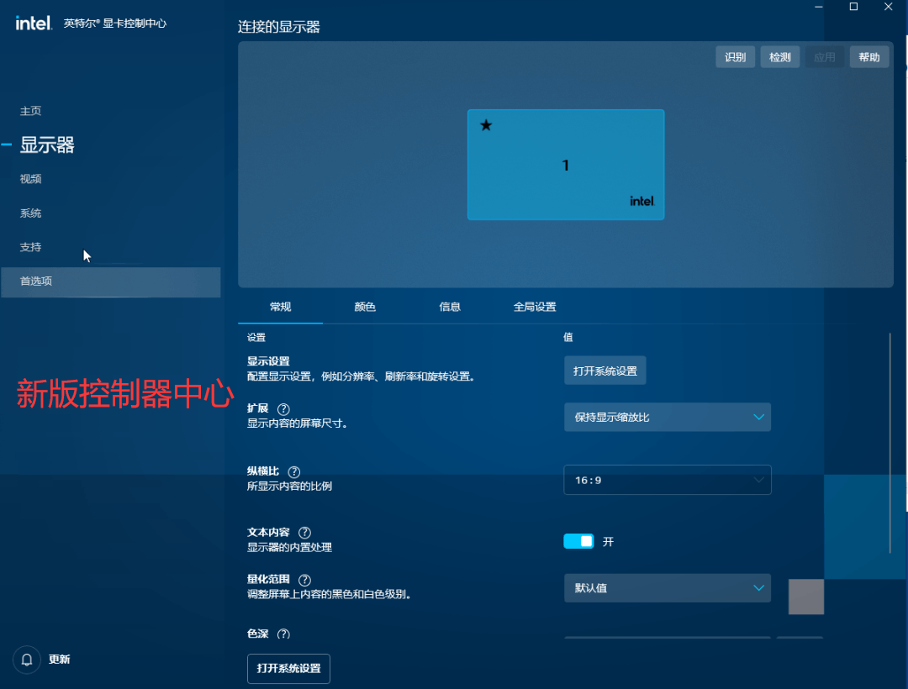The image size is (908, 689).
Task: Open 支持 section in sidebar
Action: (x=31, y=247)
